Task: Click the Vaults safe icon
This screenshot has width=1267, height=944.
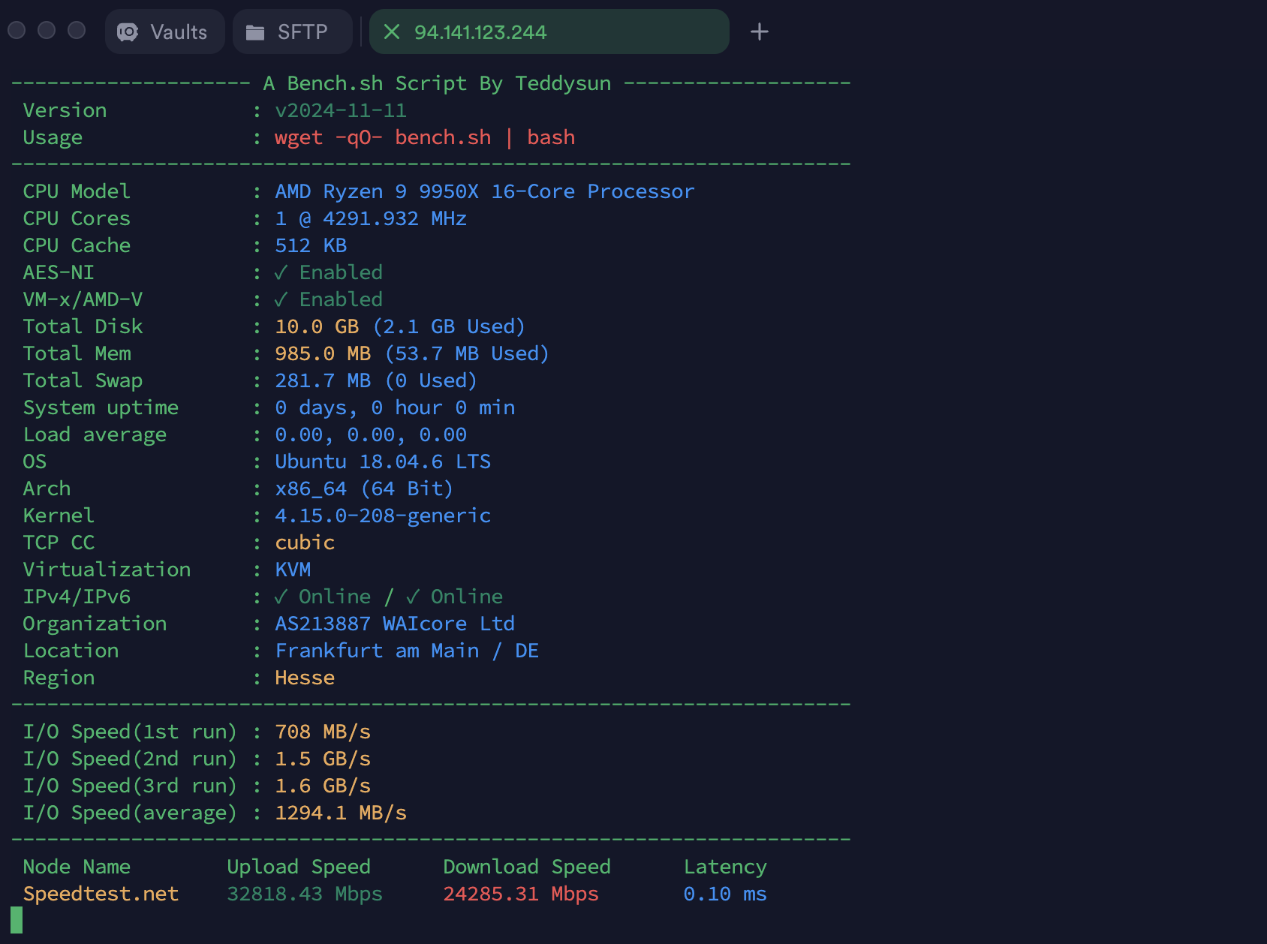Action: tap(128, 32)
